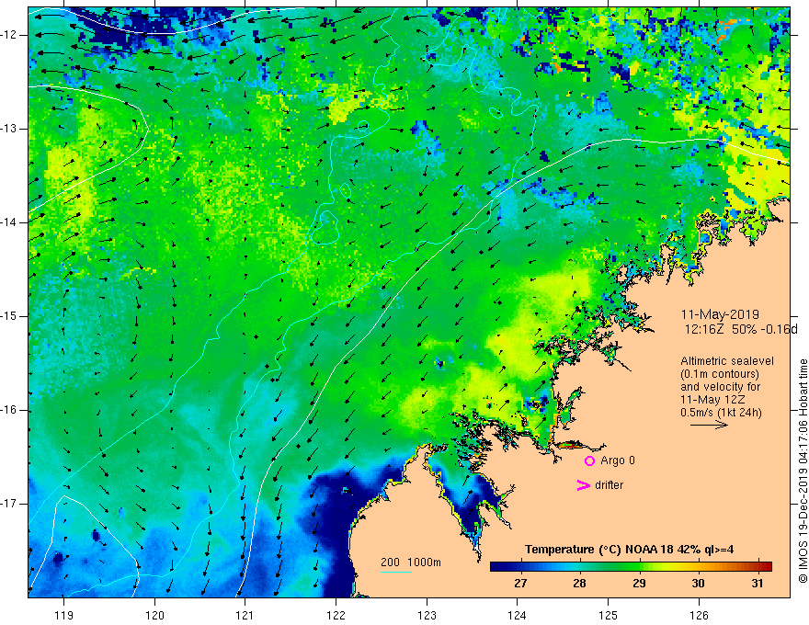The height and width of the screenshot is (625, 809).
Task: Click the '0.5m/s (1kt 24h)' text
Action: [x=721, y=413]
